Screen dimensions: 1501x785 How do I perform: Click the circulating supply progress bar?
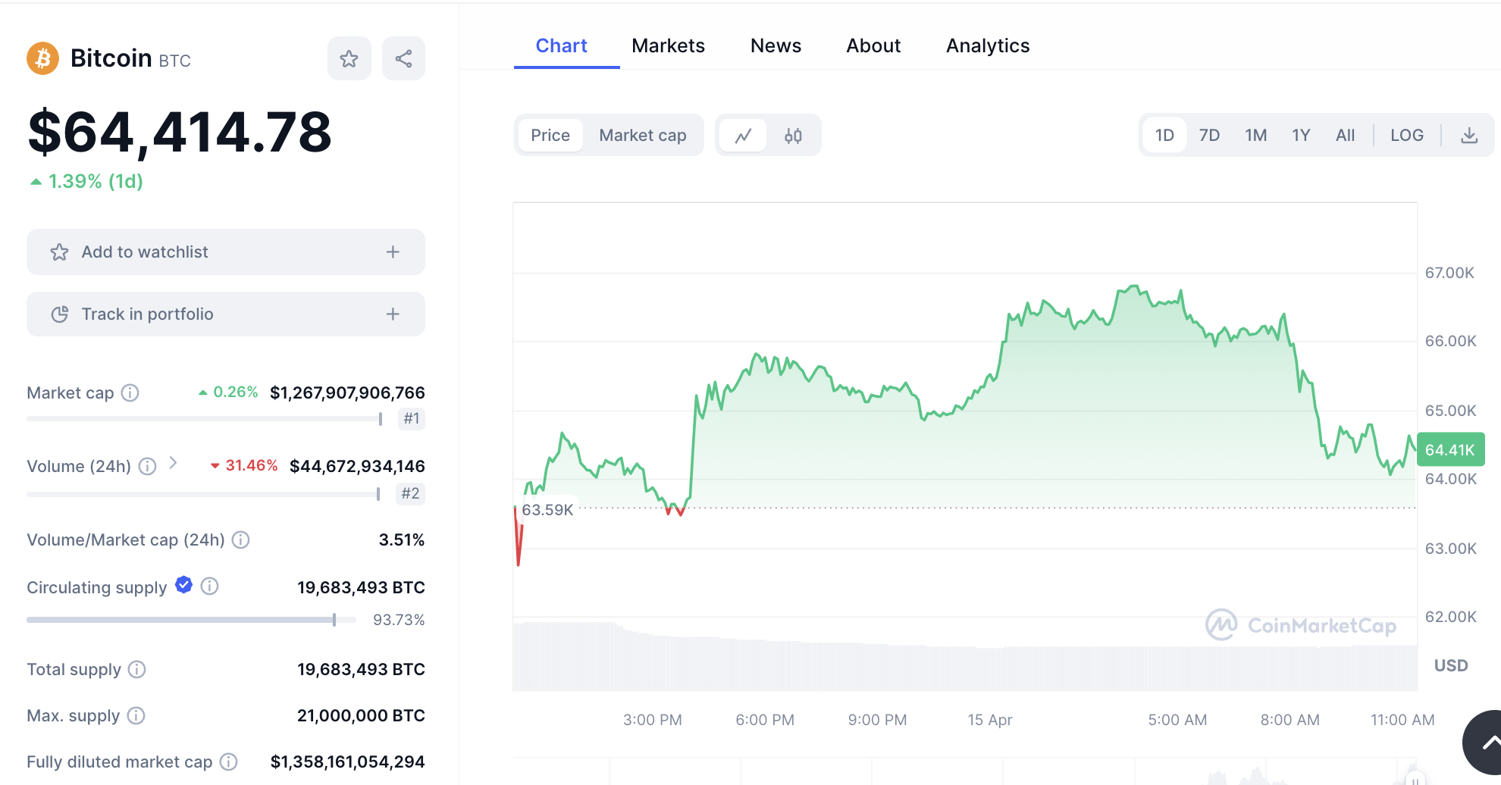(x=191, y=620)
